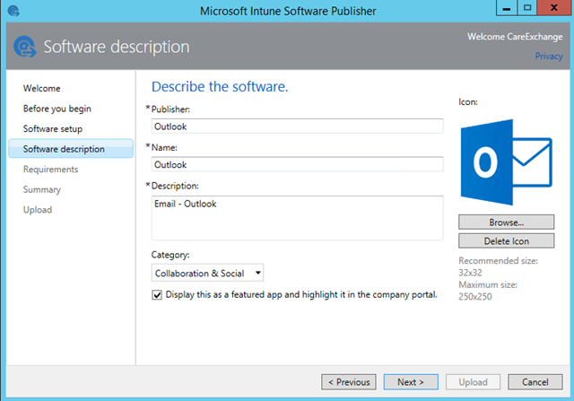Select the Before you begin step
The width and height of the screenshot is (574, 401).
57,109
